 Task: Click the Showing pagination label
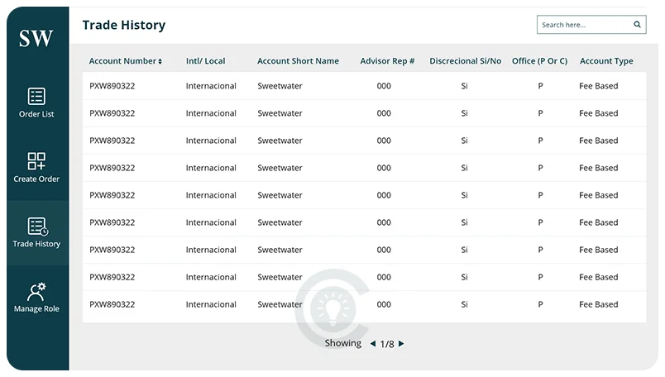(343, 343)
